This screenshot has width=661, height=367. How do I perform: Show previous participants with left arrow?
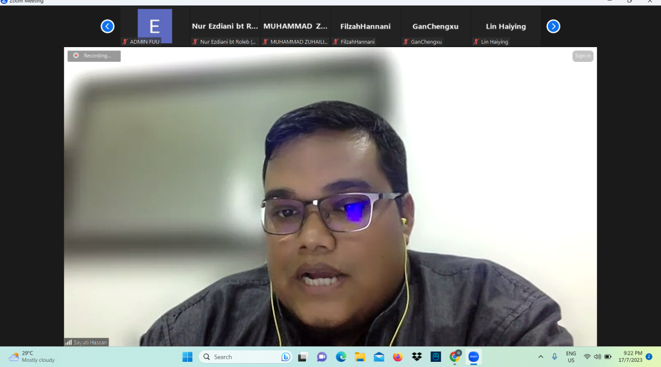pos(107,26)
